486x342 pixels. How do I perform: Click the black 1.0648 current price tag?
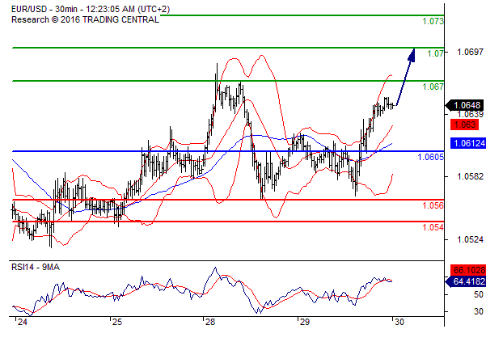point(465,105)
